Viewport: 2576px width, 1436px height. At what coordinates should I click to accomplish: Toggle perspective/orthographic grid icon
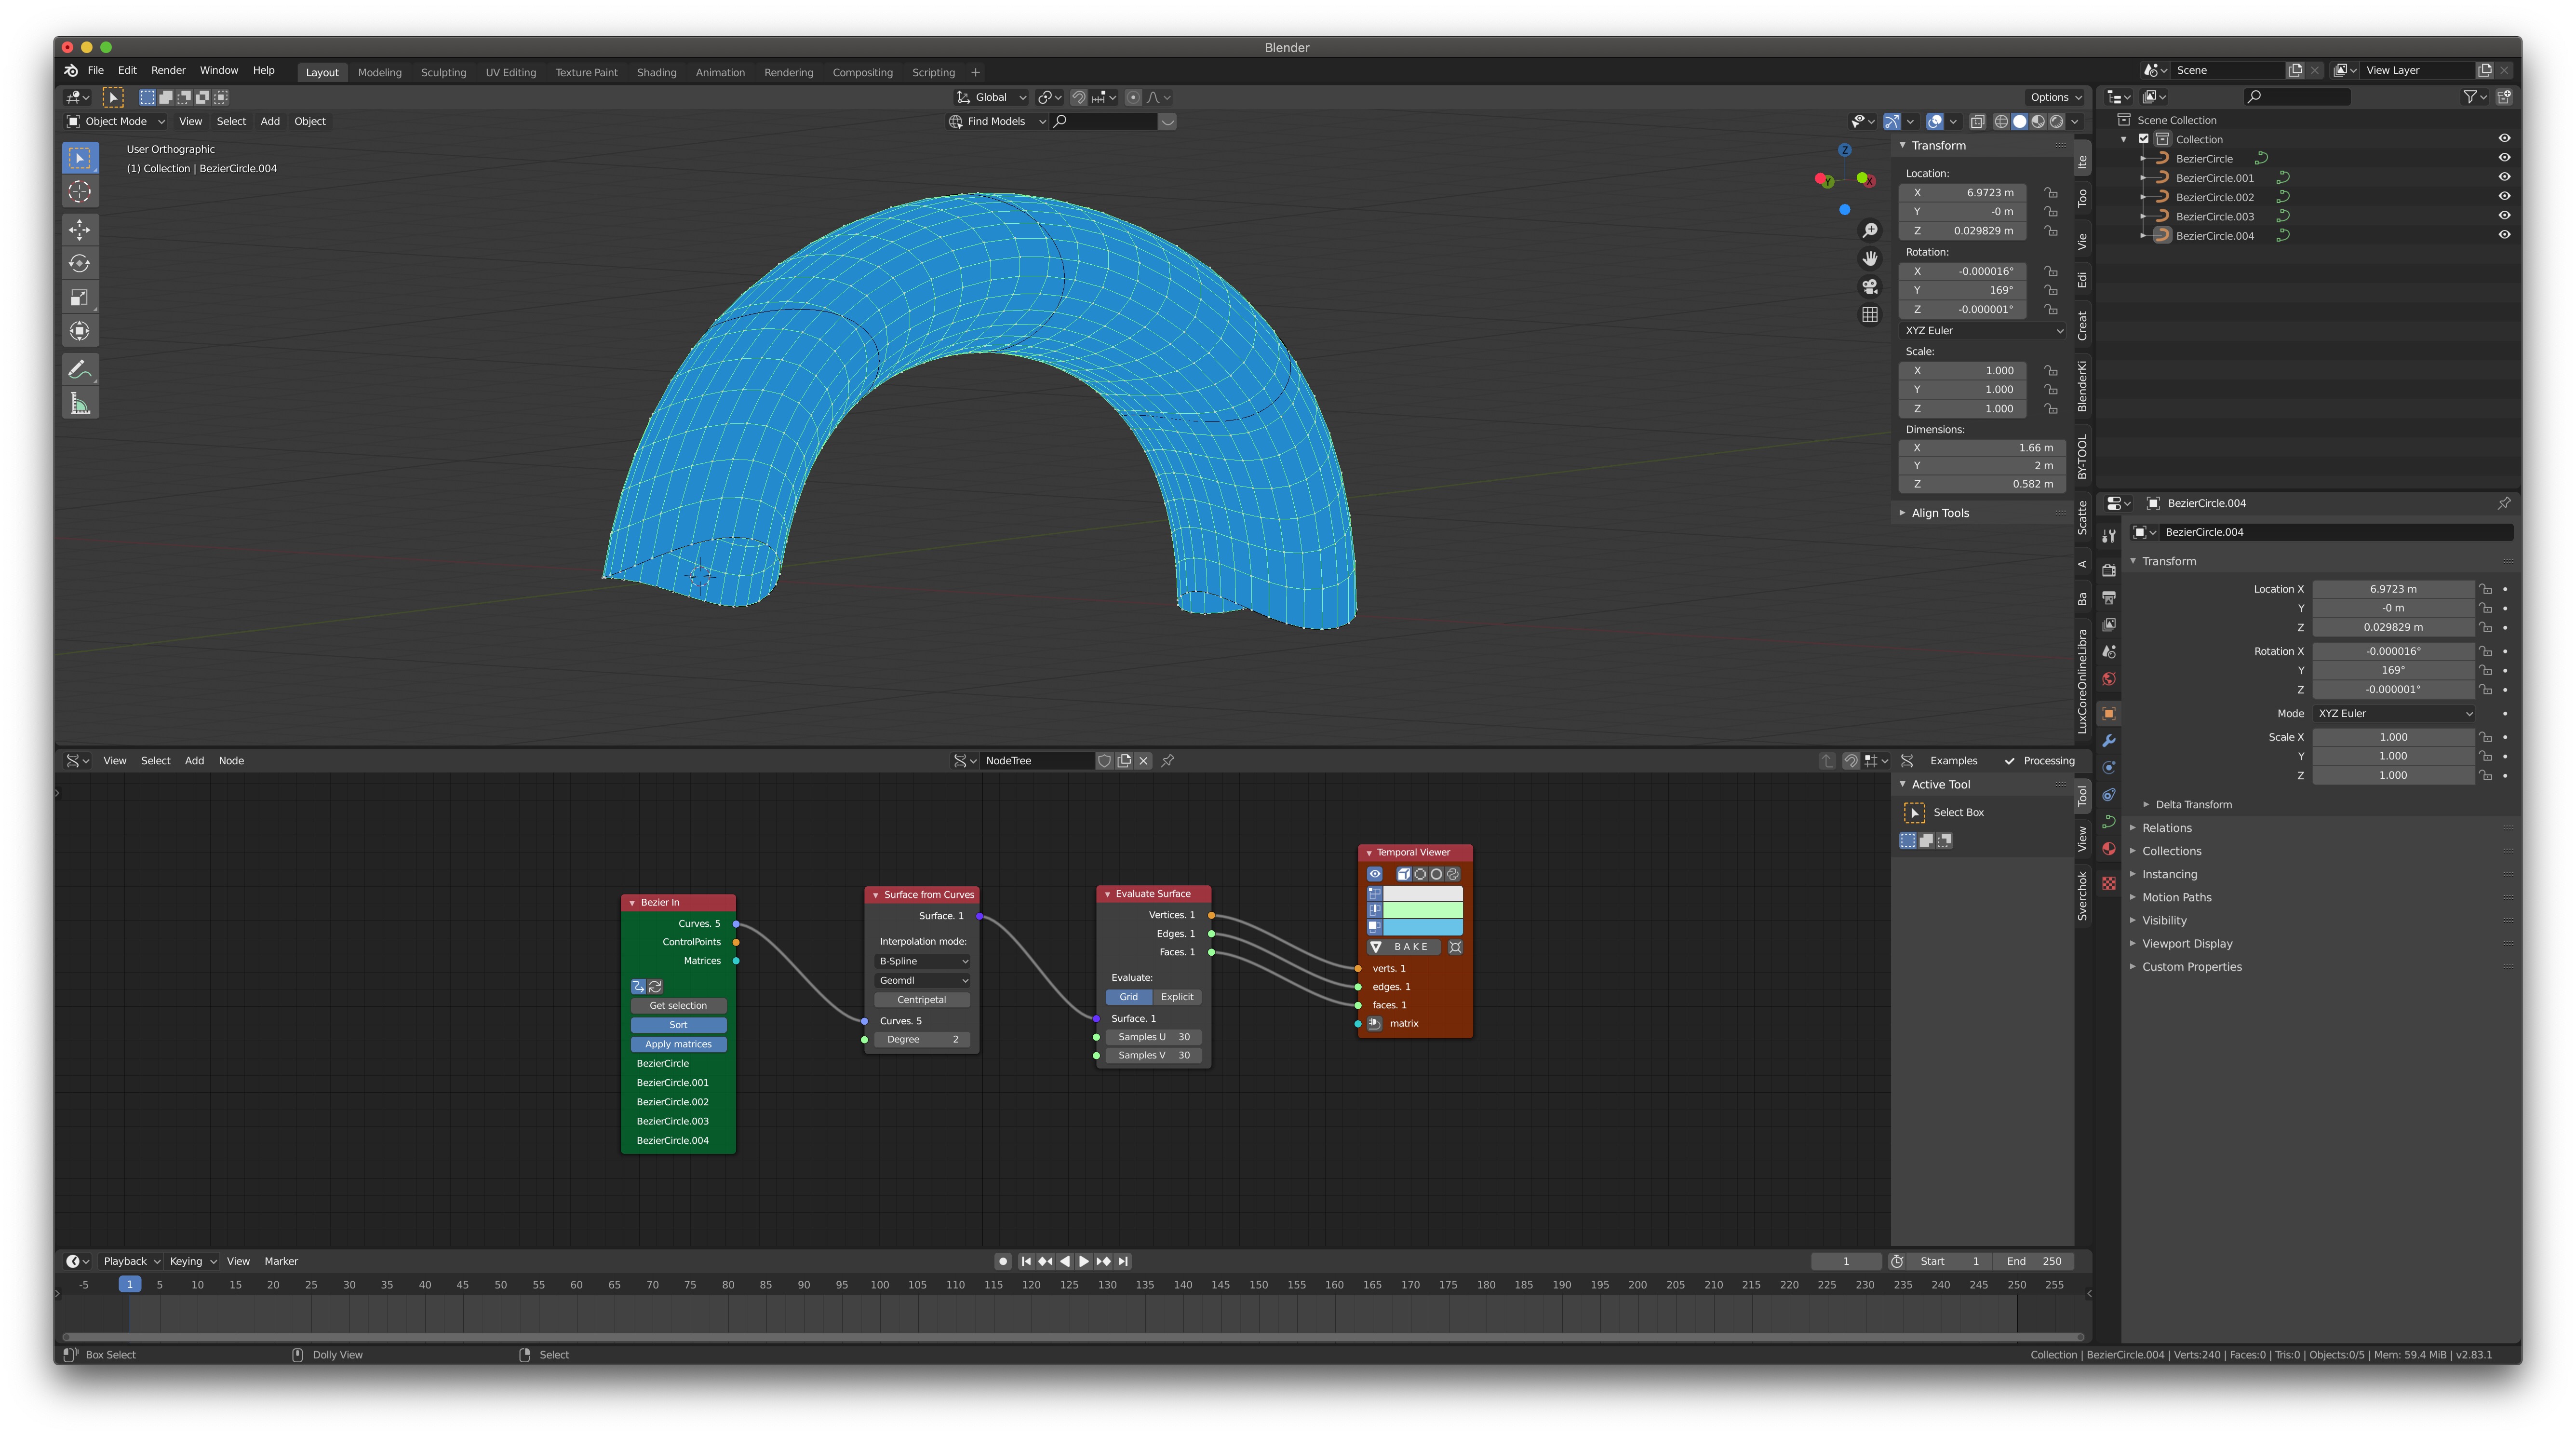1869,315
